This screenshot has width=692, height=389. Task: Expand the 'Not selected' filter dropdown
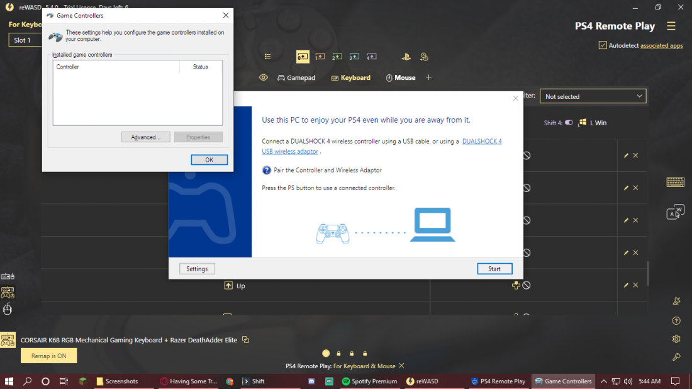593,96
